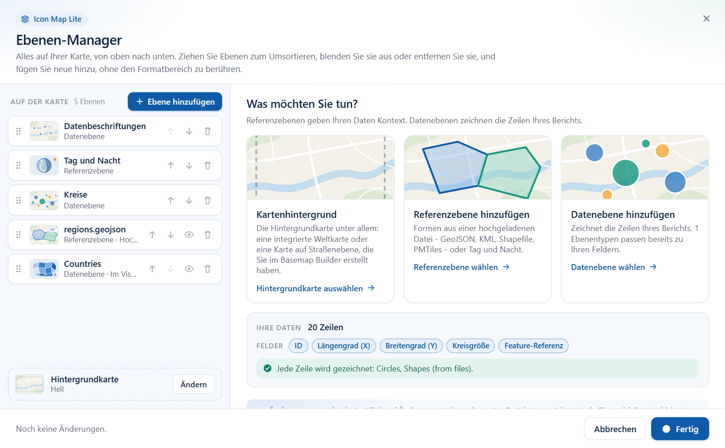725x448 pixels.
Task: Grab drag handle of Countries layer
Action: 19,269
